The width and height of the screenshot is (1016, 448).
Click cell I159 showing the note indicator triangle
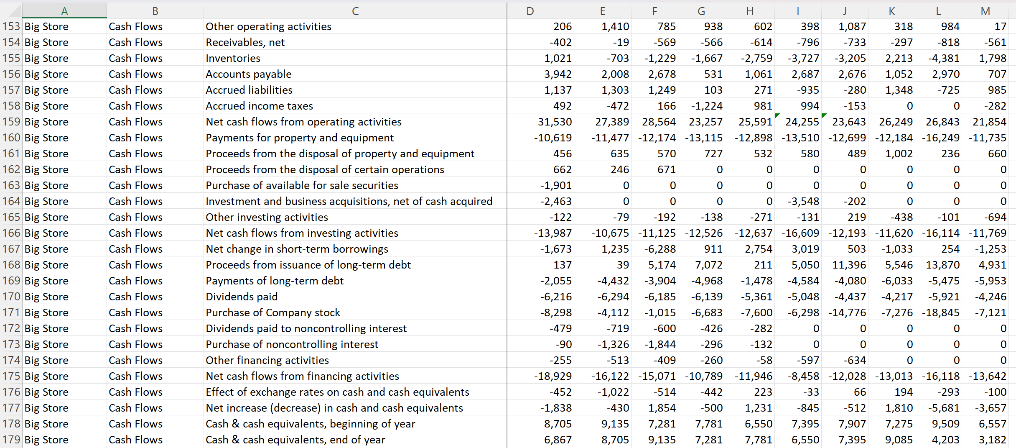(798, 122)
